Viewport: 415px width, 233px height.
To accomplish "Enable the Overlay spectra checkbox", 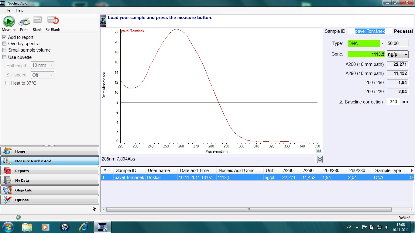I will coord(5,44).
